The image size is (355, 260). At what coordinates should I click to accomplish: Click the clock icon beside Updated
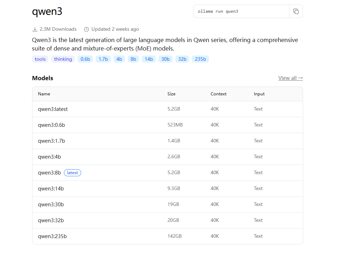86,29
